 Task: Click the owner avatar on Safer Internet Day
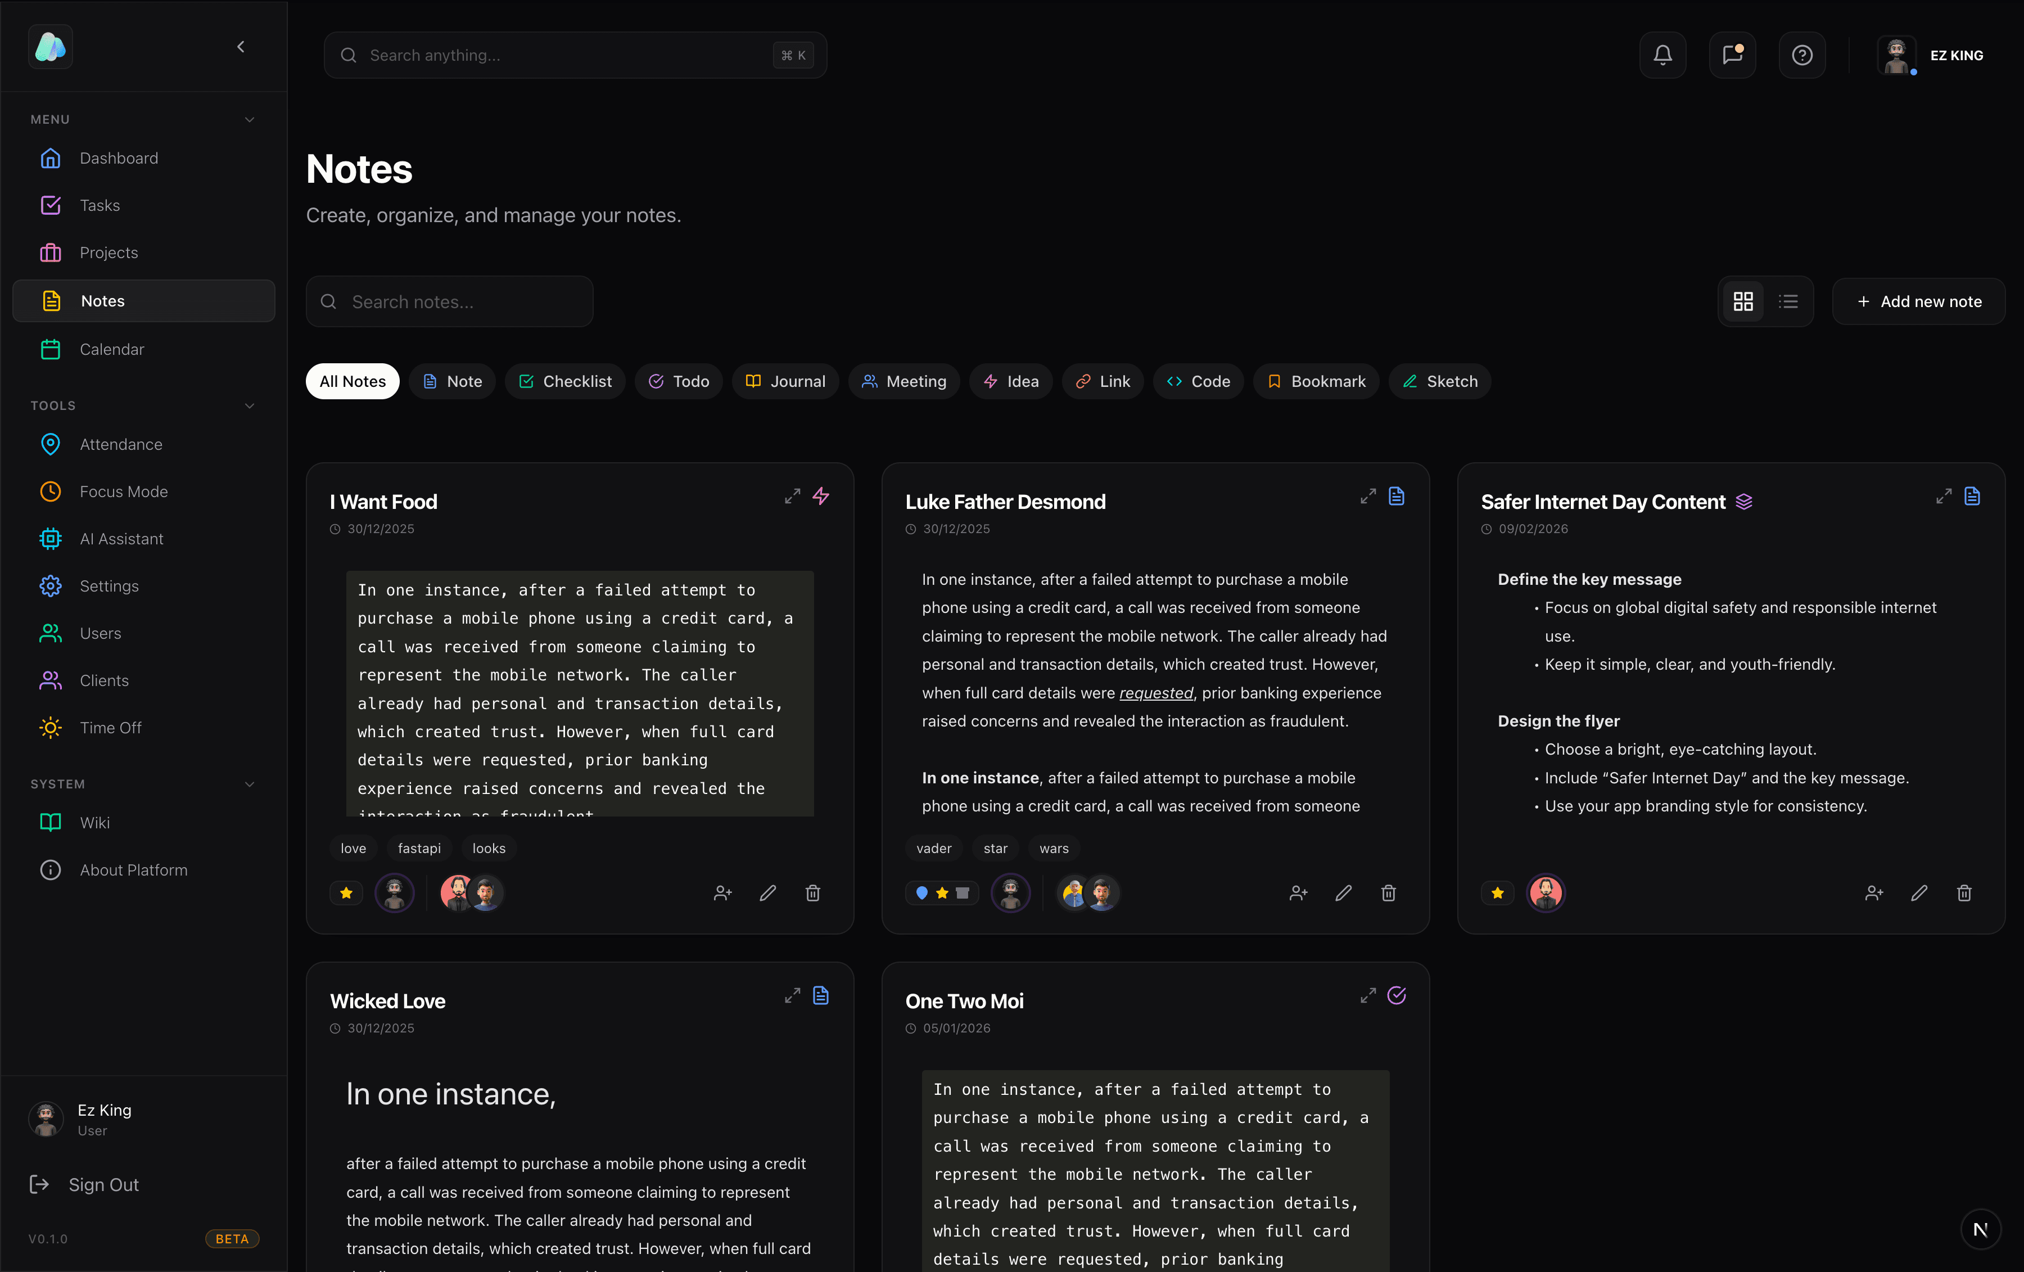click(1546, 894)
